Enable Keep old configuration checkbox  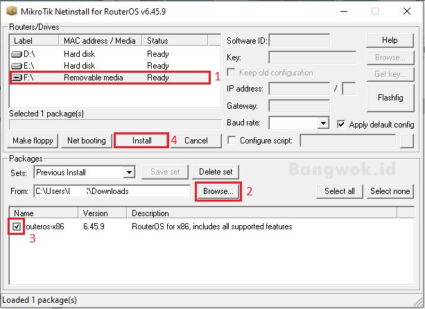[231, 72]
